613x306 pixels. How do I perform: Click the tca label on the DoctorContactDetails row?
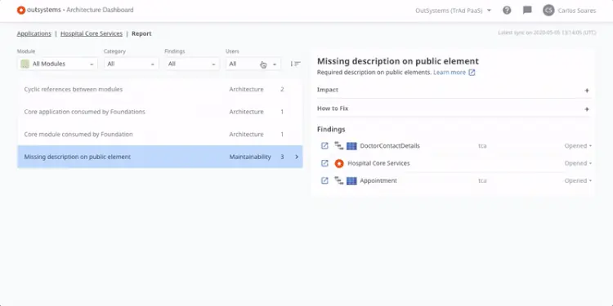pos(482,146)
